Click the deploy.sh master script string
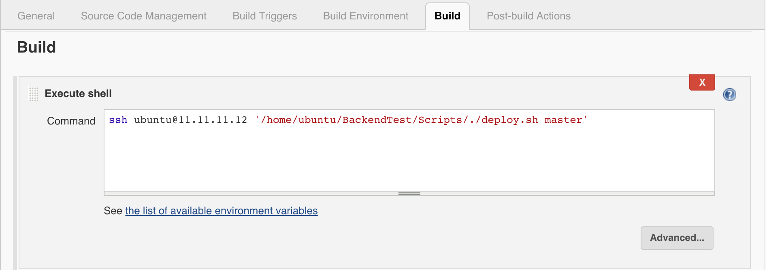 421,120
